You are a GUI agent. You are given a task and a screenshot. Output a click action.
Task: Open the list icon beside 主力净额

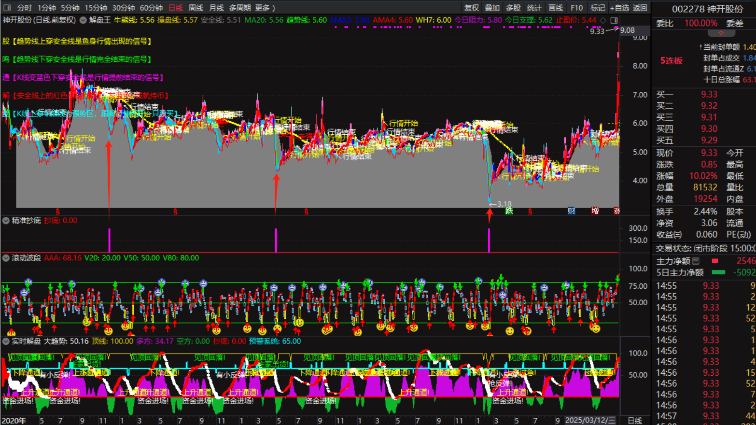click(696, 261)
